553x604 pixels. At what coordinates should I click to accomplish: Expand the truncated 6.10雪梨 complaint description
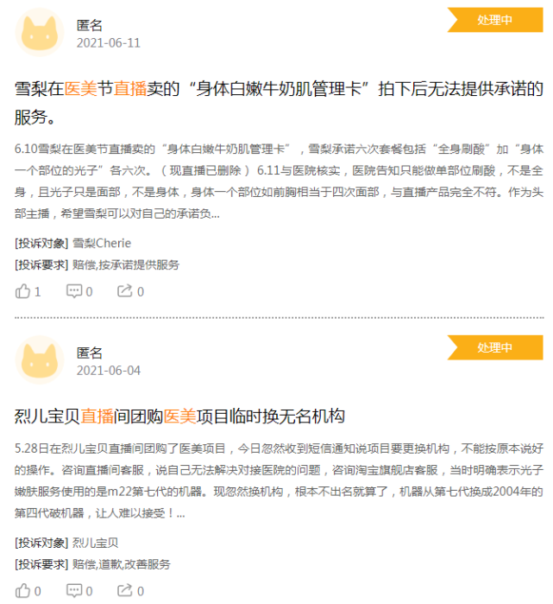click(279, 181)
